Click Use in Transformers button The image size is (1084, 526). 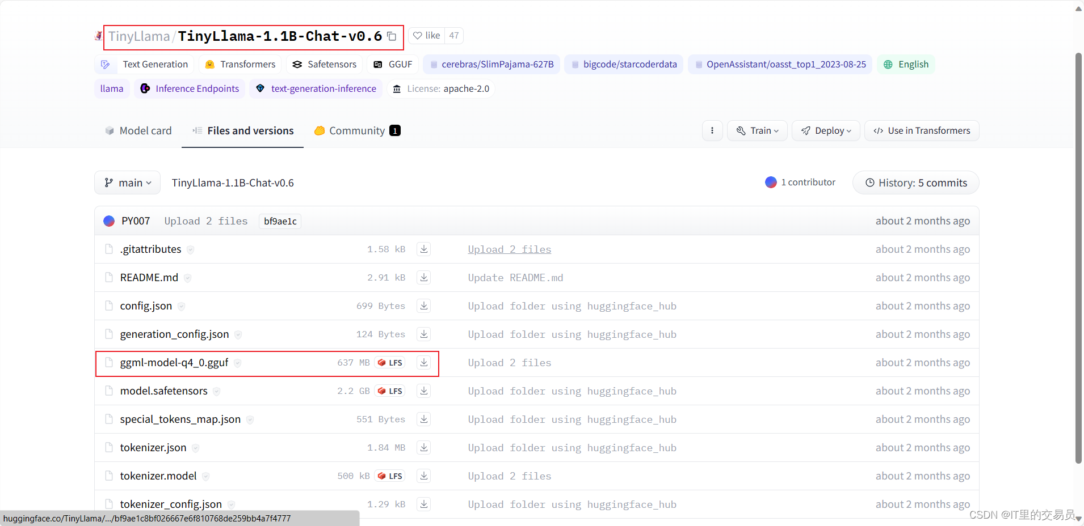pos(922,130)
